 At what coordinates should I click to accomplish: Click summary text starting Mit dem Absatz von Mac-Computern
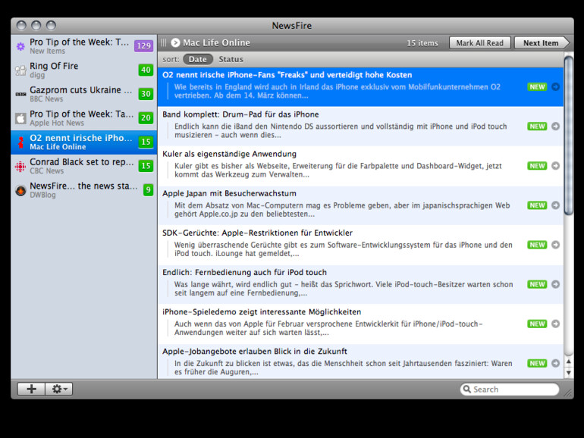pos(341,209)
